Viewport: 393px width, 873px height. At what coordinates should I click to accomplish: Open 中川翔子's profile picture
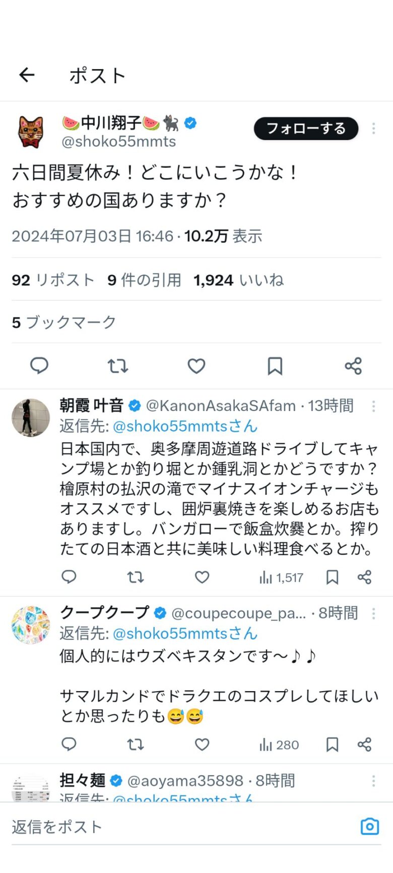tap(31, 131)
